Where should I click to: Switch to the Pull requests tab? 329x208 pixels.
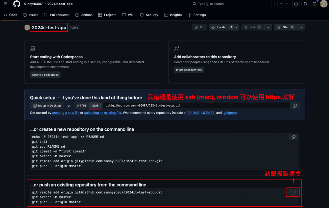point(57,15)
